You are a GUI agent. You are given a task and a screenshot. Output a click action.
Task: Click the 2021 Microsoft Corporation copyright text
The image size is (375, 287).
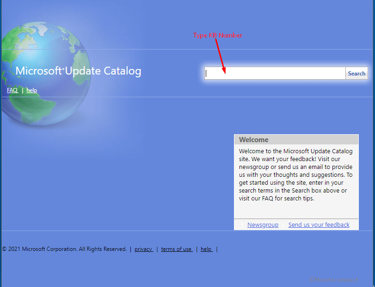(x=64, y=249)
